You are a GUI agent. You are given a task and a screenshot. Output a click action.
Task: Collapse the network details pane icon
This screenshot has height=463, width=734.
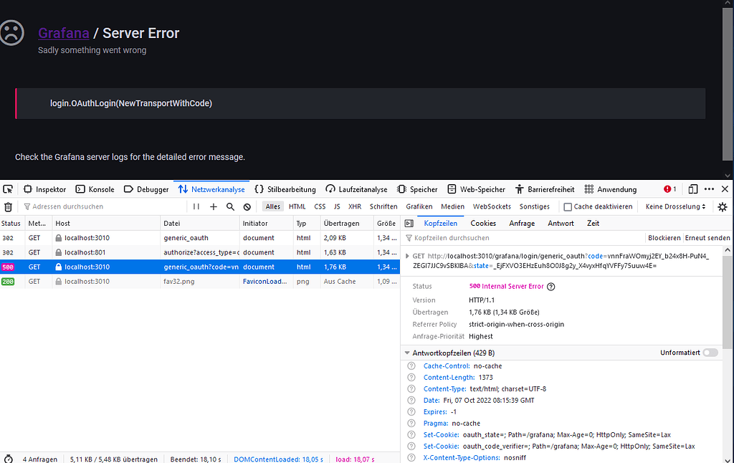point(409,224)
